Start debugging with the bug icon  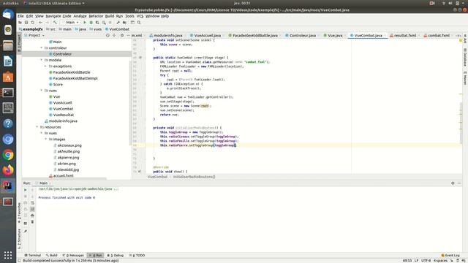click(x=91, y=23)
